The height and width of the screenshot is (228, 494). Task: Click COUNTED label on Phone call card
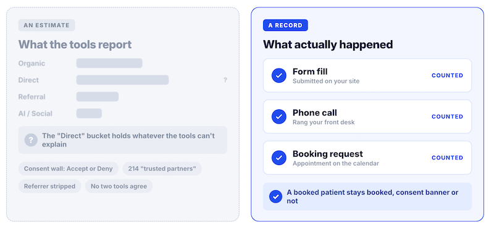point(447,117)
